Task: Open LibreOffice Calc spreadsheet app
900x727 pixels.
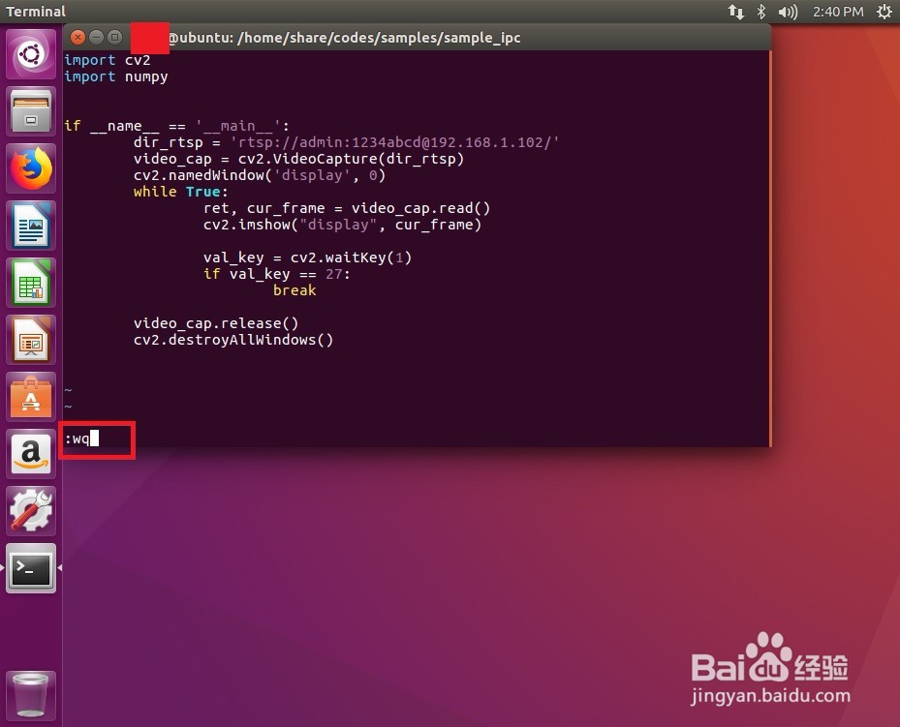Action: coord(31,282)
